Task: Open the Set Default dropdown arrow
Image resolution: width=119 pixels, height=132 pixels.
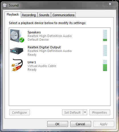Action: [85, 112]
